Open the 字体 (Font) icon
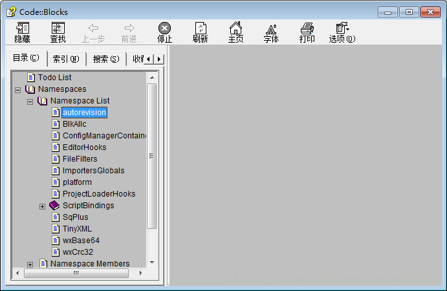Viewport: 447px width, 291px height. pyautogui.click(x=271, y=29)
